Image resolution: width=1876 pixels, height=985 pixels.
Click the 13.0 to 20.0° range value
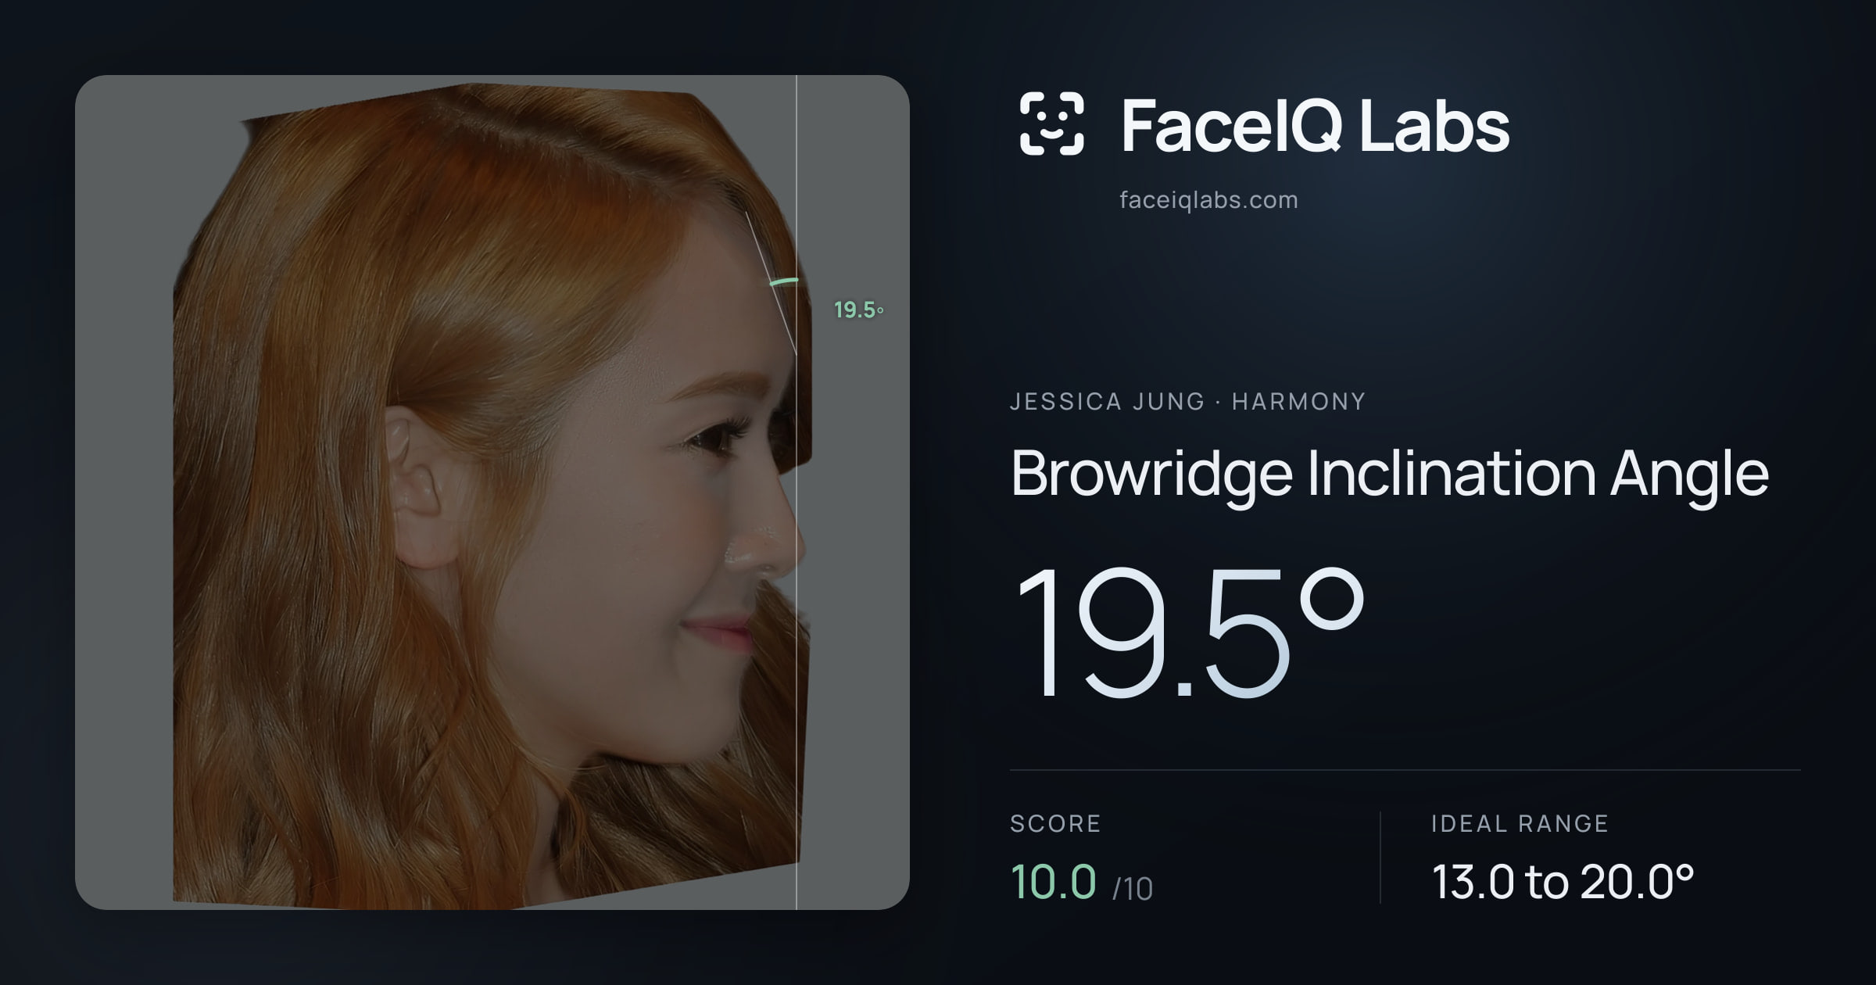coord(1563,882)
